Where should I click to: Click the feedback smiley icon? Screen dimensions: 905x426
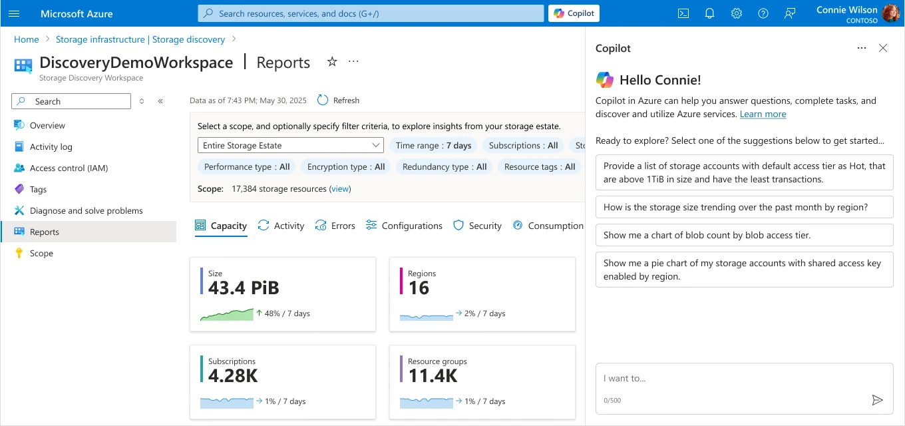[789, 13]
